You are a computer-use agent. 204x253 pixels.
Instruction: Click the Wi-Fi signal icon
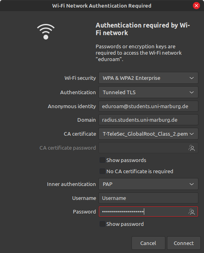[46, 32]
